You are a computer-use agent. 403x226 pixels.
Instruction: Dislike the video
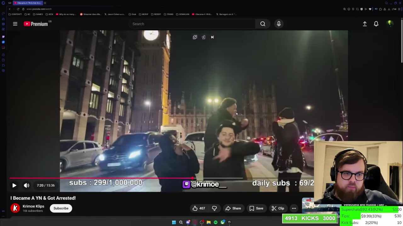pyautogui.click(x=214, y=208)
